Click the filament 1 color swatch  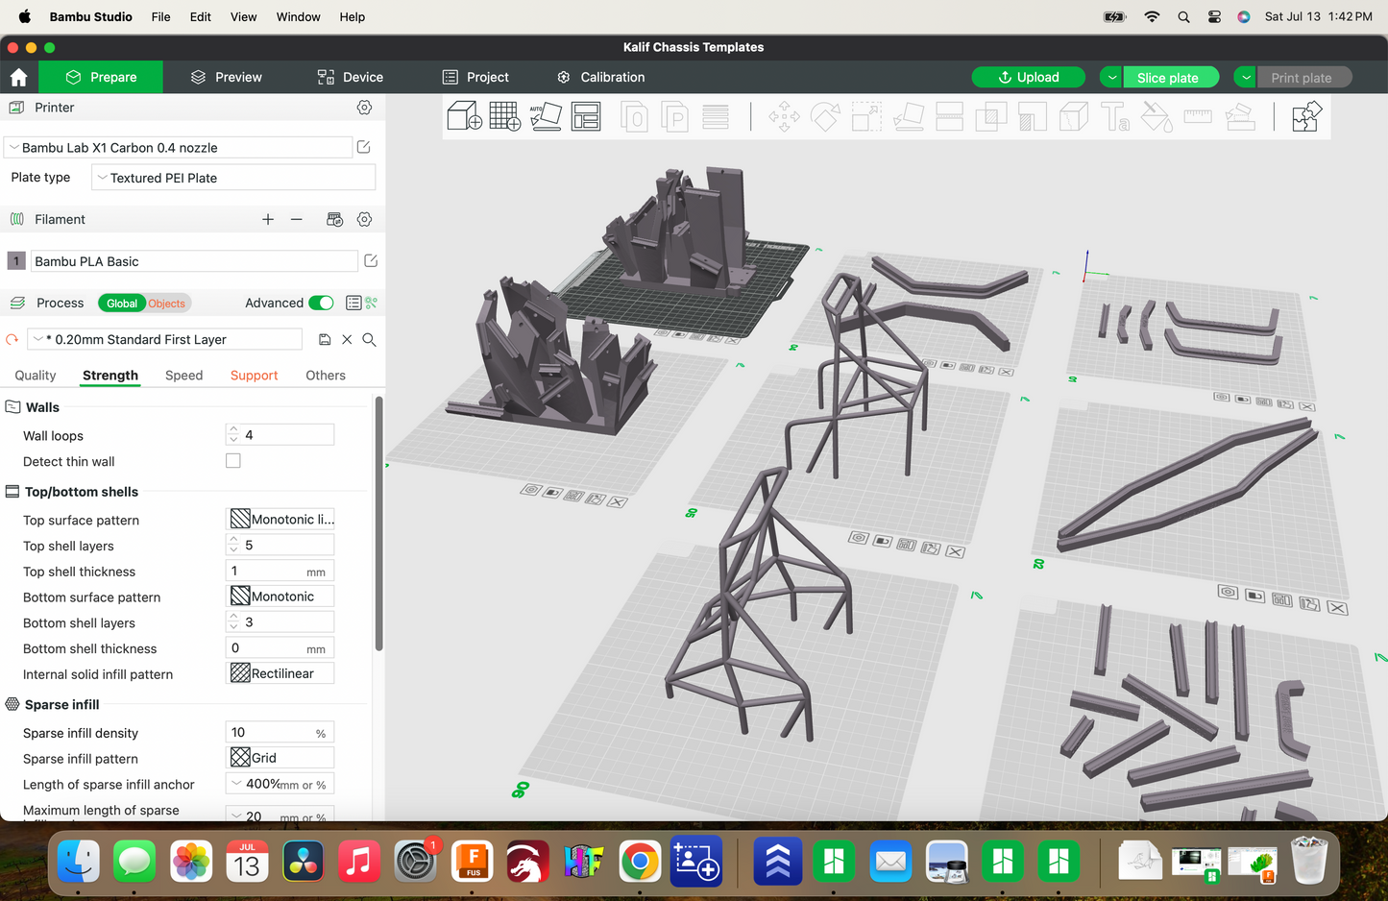pos(16,261)
